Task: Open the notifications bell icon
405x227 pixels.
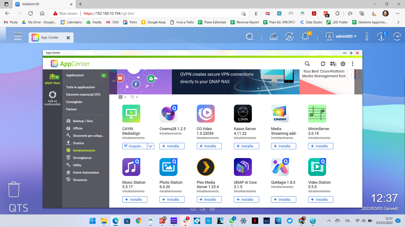Action: [x=306, y=36]
